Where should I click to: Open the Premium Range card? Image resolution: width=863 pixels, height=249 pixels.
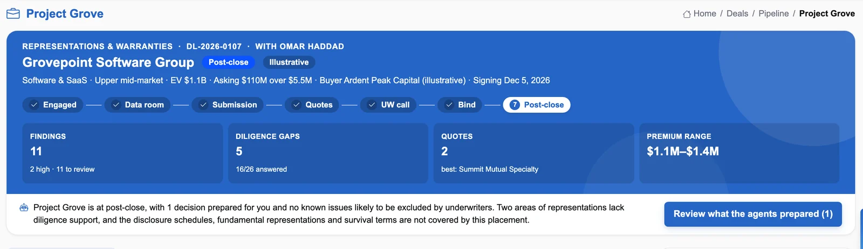[739, 154]
